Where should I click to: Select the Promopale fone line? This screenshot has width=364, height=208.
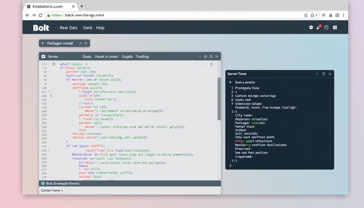coord(247,88)
